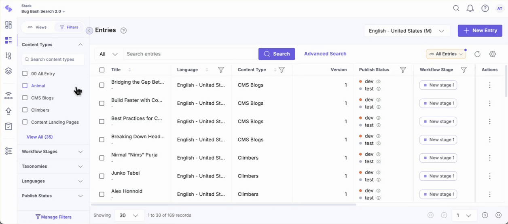508x224 pixels.
Task: Open Advanced Search link
Action: click(x=325, y=54)
